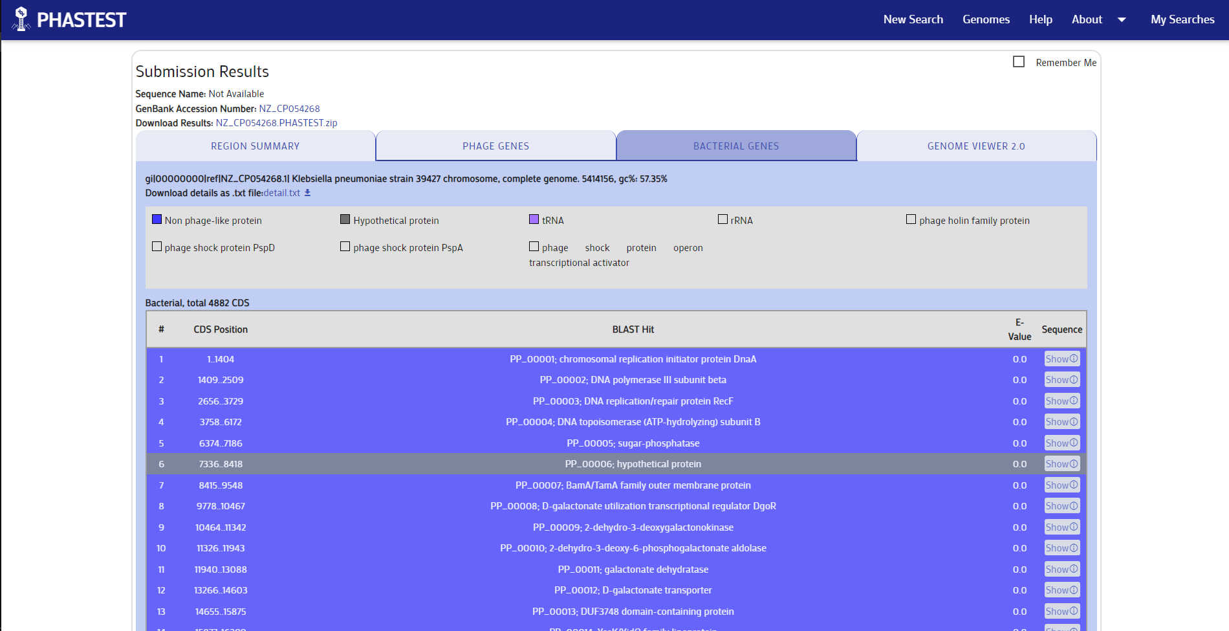Check the phage holin family protein box
The width and height of the screenshot is (1229, 631).
tap(911, 220)
